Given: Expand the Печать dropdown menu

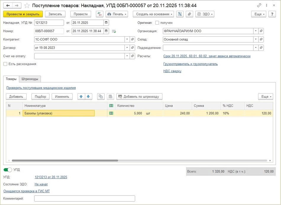Looking at the screenshot, I should [x=117, y=14].
